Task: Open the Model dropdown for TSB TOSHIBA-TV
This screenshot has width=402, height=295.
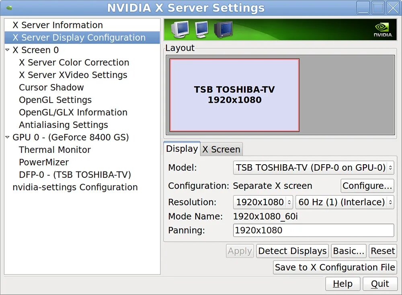Action: [314, 168]
